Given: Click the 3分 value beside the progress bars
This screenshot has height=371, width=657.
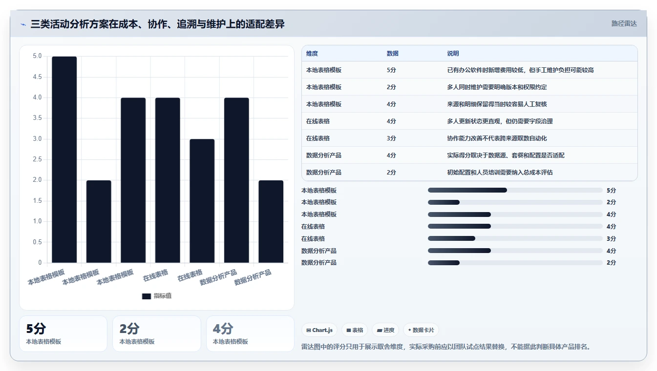Looking at the screenshot, I should (611, 238).
